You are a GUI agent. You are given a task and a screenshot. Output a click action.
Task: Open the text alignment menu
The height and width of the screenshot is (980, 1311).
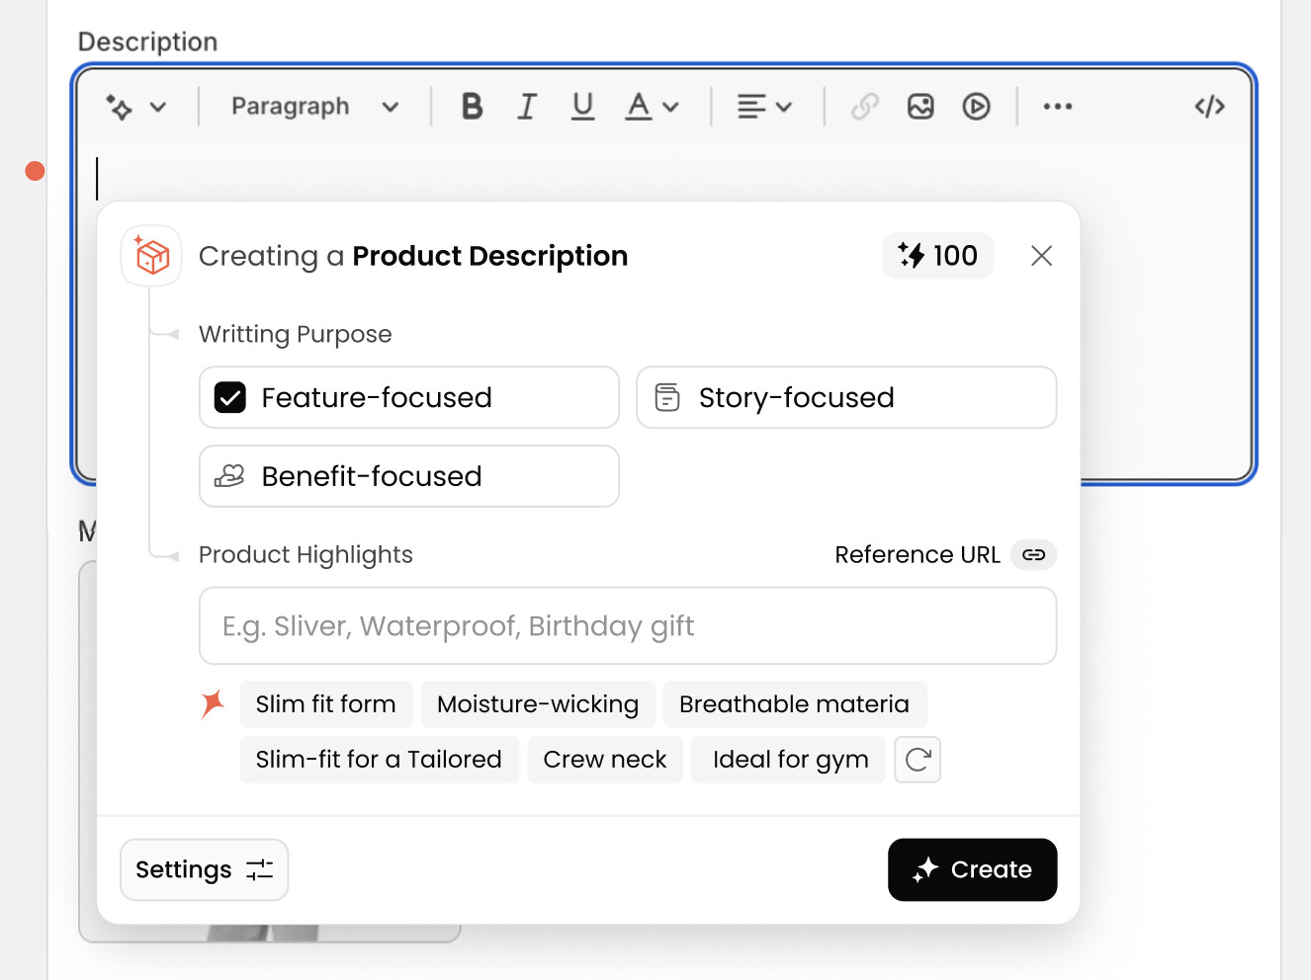point(751,107)
